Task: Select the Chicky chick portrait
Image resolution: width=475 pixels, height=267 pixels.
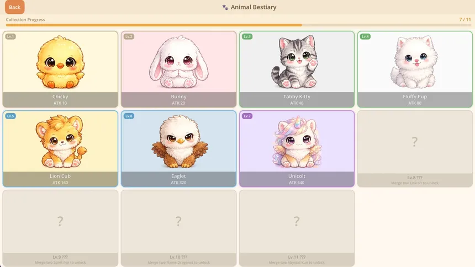Action: click(x=60, y=62)
